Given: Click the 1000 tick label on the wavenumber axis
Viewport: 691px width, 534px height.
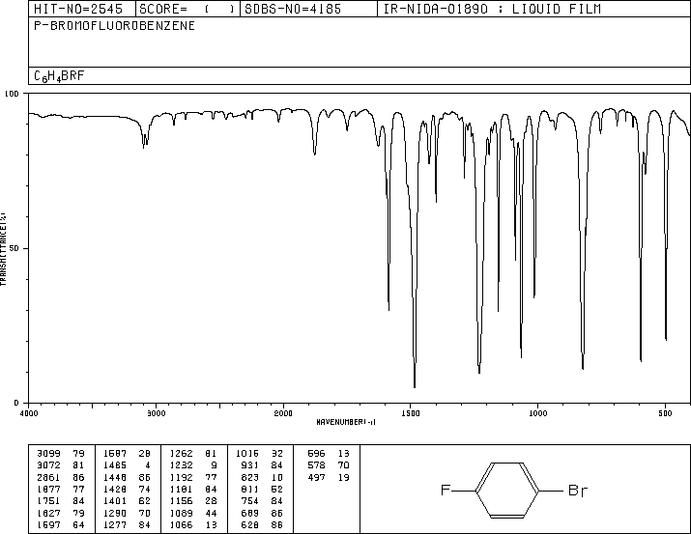Looking at the screenshot, I should click(x=537, y=413).
